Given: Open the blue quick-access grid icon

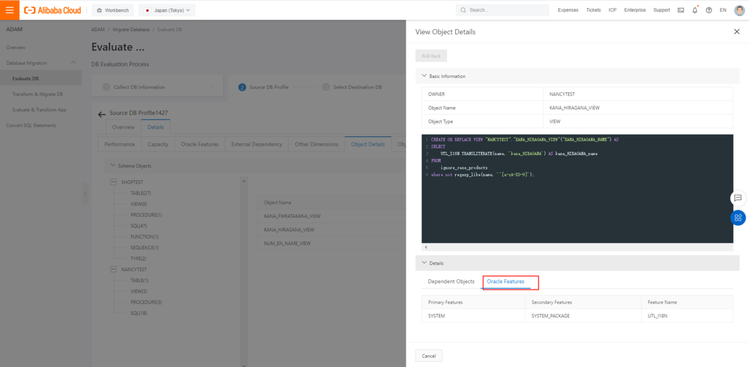Looking at the screenshot, I should point(738,217).
